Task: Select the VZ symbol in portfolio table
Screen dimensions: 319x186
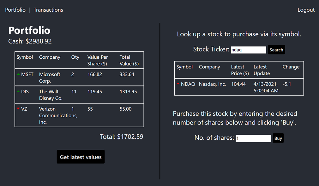Action: point(24,109)
